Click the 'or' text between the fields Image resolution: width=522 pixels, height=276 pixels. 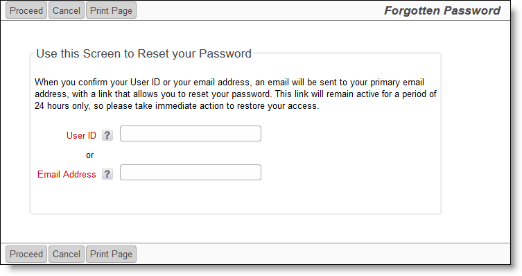[x=90, y=155]
